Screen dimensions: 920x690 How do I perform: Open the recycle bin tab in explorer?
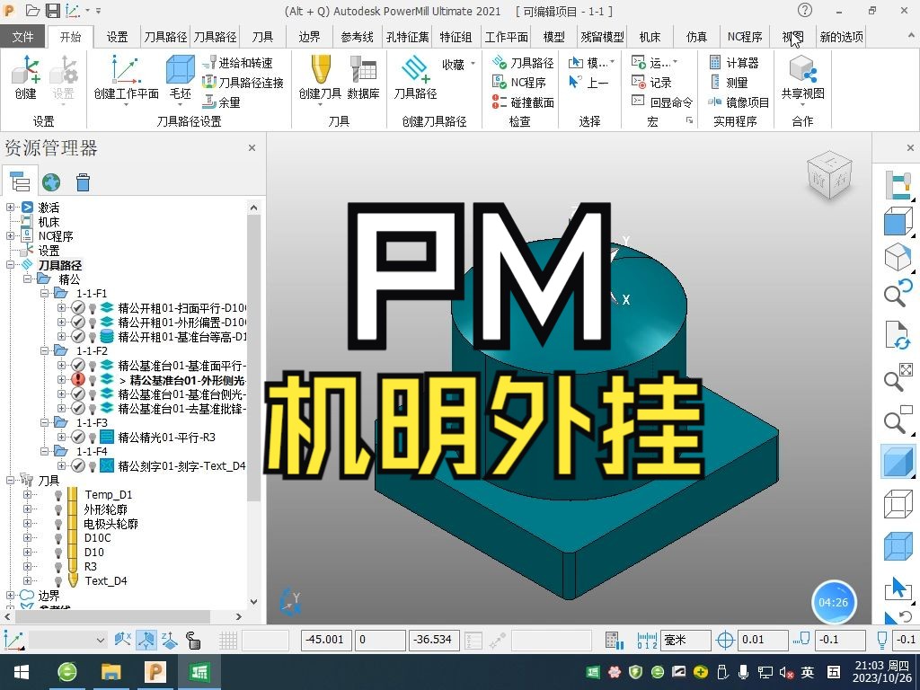[83, 182]
